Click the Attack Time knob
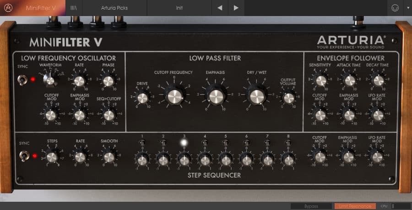The height and width of the screenshot is (210, 412). [x=350, y=81]
